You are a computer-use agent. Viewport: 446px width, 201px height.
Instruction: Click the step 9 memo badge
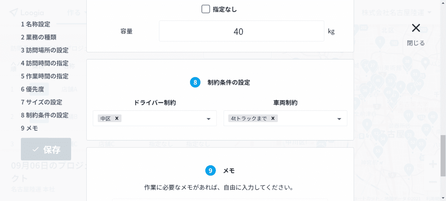[x=210, y=171]
